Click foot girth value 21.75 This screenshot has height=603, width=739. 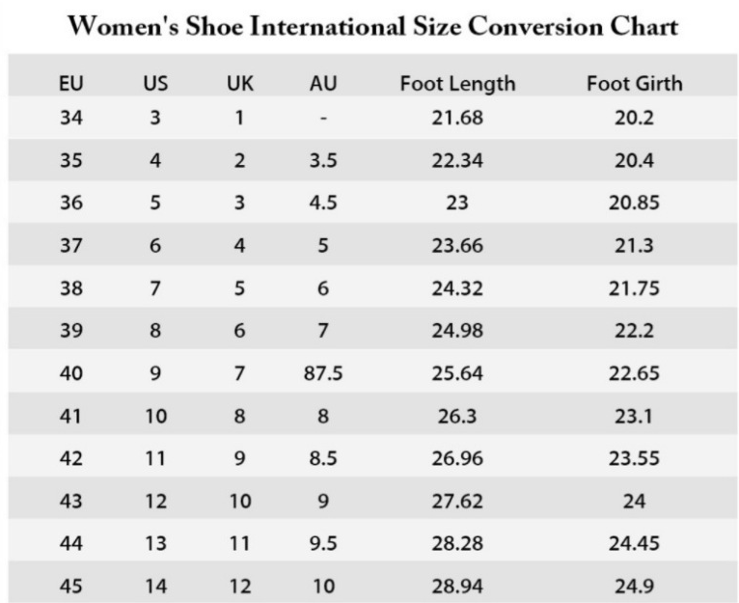point(634,288)
